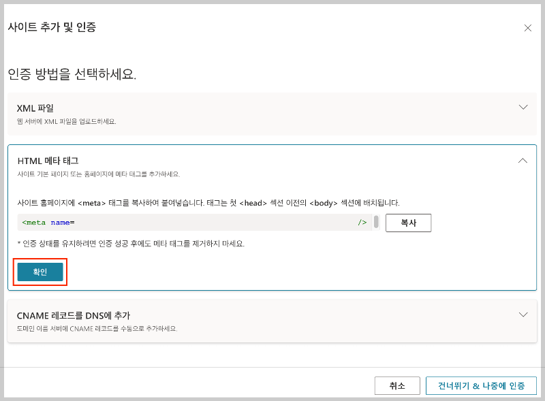Click the chevron icon on CNAME 레코드 section
This screenshot has width=545, height=401.
coord(523,315)
